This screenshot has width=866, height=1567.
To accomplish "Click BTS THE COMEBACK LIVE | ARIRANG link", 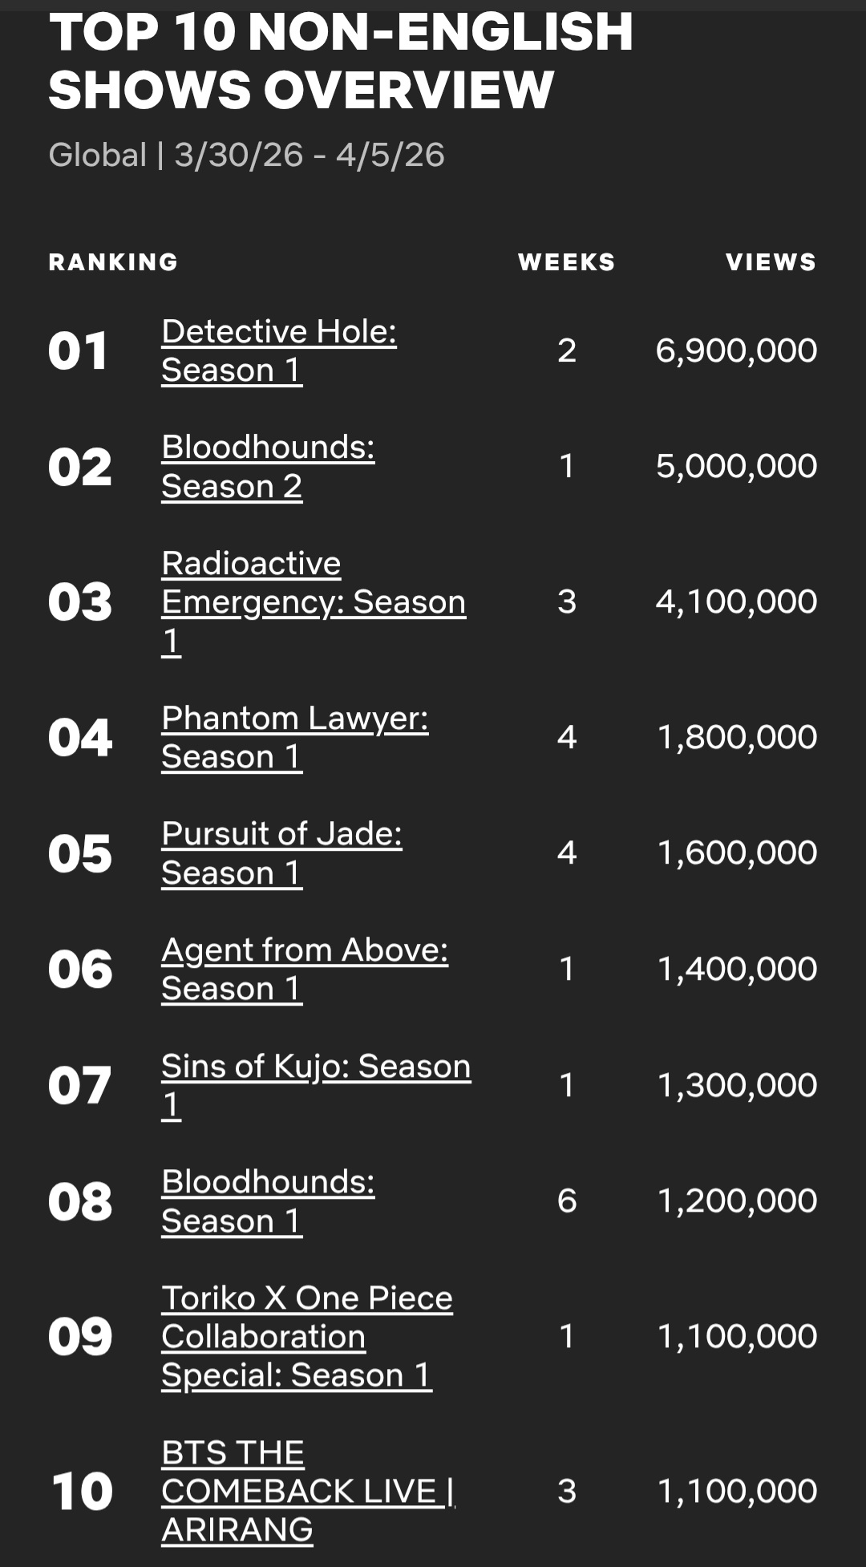I will point(307,1492).
